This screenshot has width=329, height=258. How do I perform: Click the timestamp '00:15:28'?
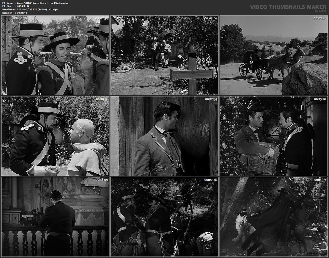point(320,99)
